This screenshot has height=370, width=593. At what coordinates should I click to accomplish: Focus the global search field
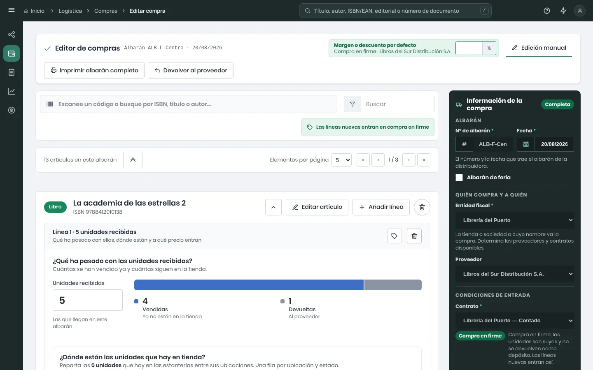pos(395,11)
